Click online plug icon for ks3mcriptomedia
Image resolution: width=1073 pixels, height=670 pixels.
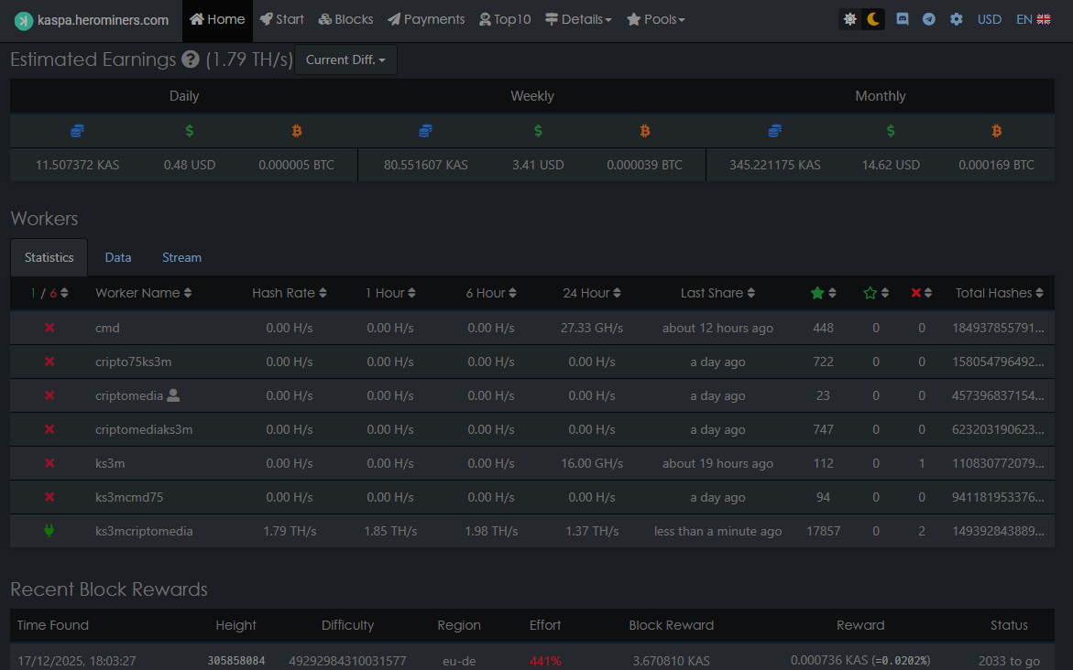pyautogui.click(x=49, y=531)
